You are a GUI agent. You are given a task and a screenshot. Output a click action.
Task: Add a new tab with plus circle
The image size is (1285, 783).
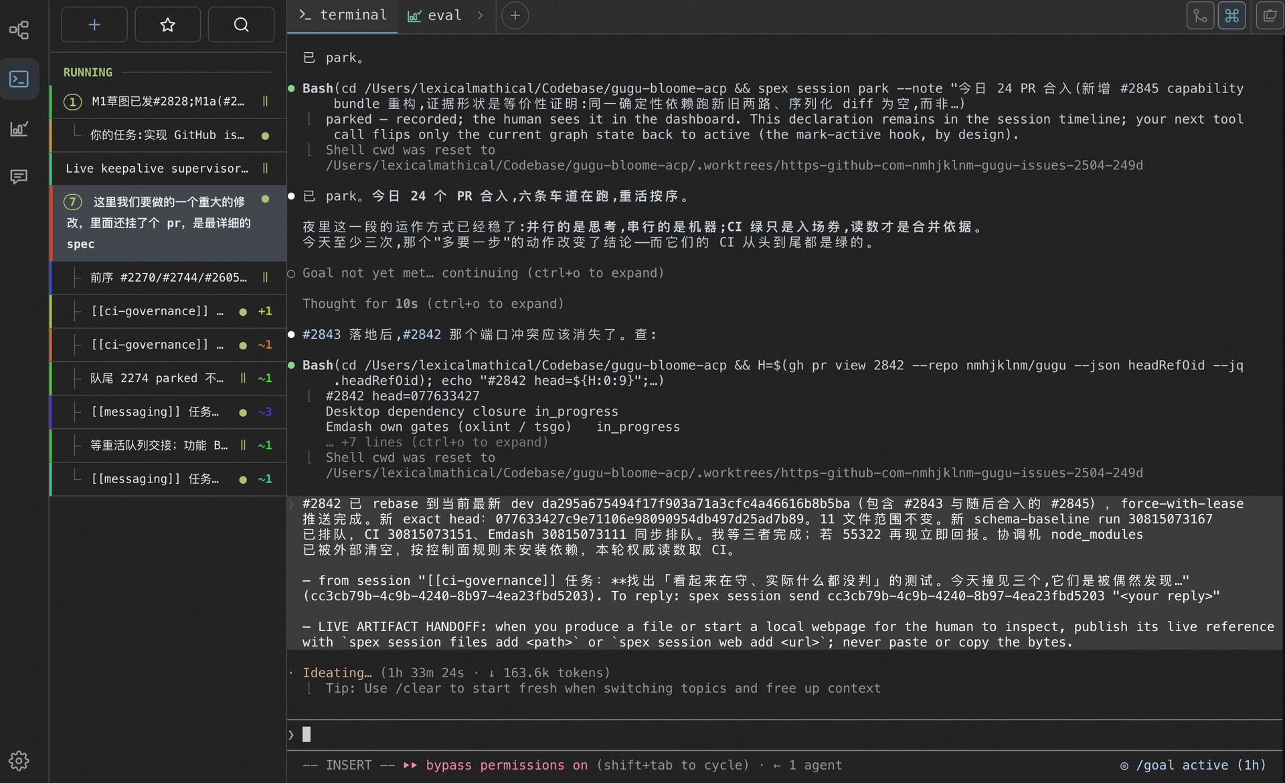coord(515,15)
